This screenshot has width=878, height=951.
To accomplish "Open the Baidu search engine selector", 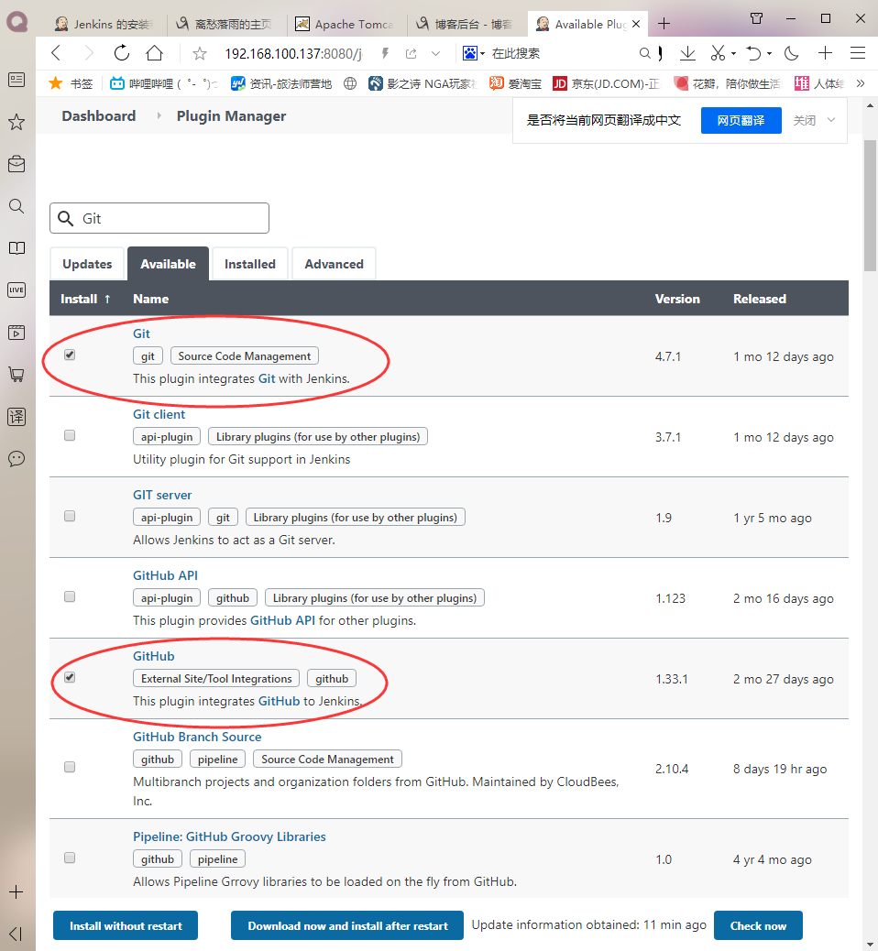I will coord(473,53).
